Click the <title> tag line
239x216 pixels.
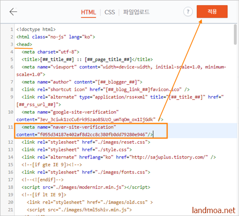(87, 59)
